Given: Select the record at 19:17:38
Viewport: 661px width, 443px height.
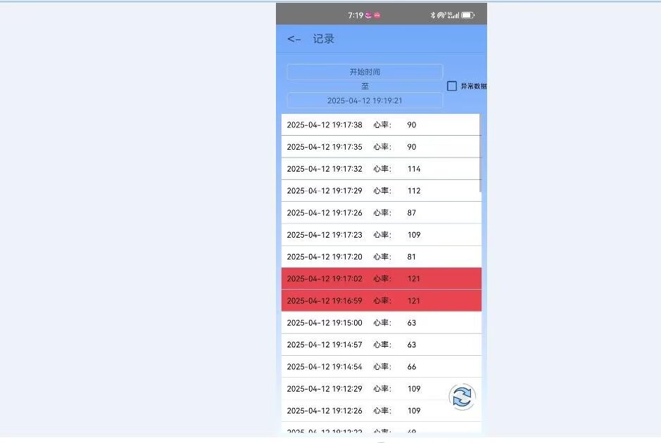Looking at the screenshot, I should (x=381, y=124).
